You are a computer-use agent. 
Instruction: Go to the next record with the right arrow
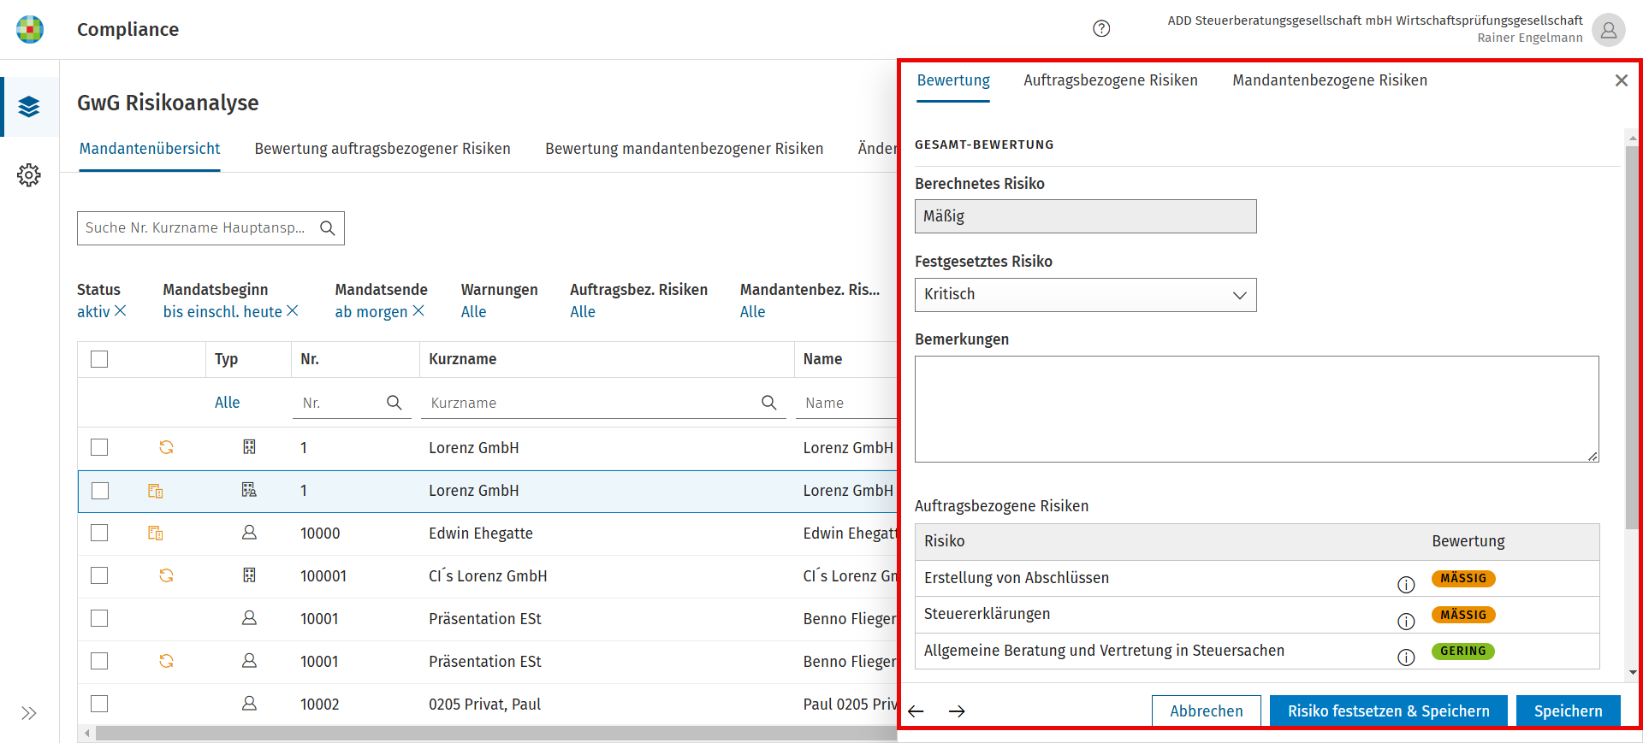click(x=957, y=711)
